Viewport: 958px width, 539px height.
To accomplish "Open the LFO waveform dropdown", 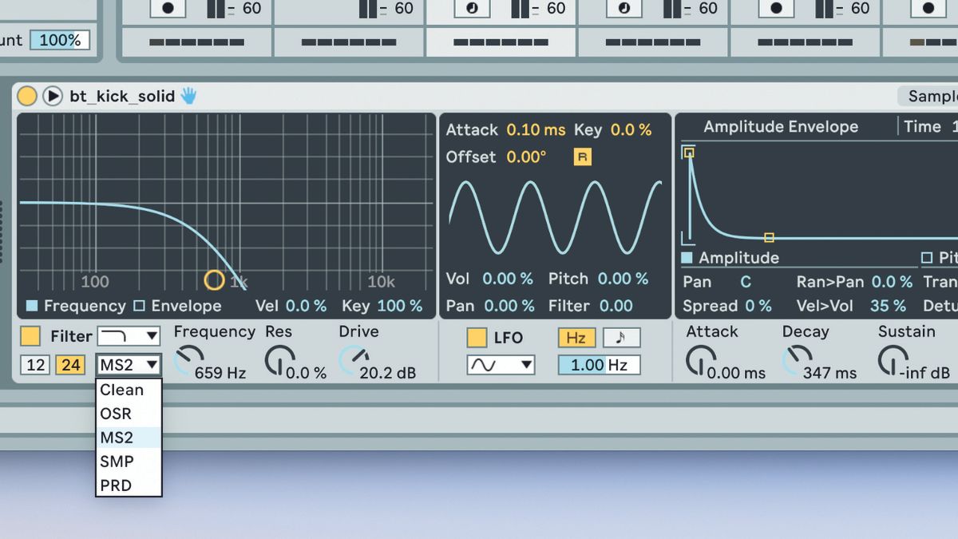I will (500, 364).
